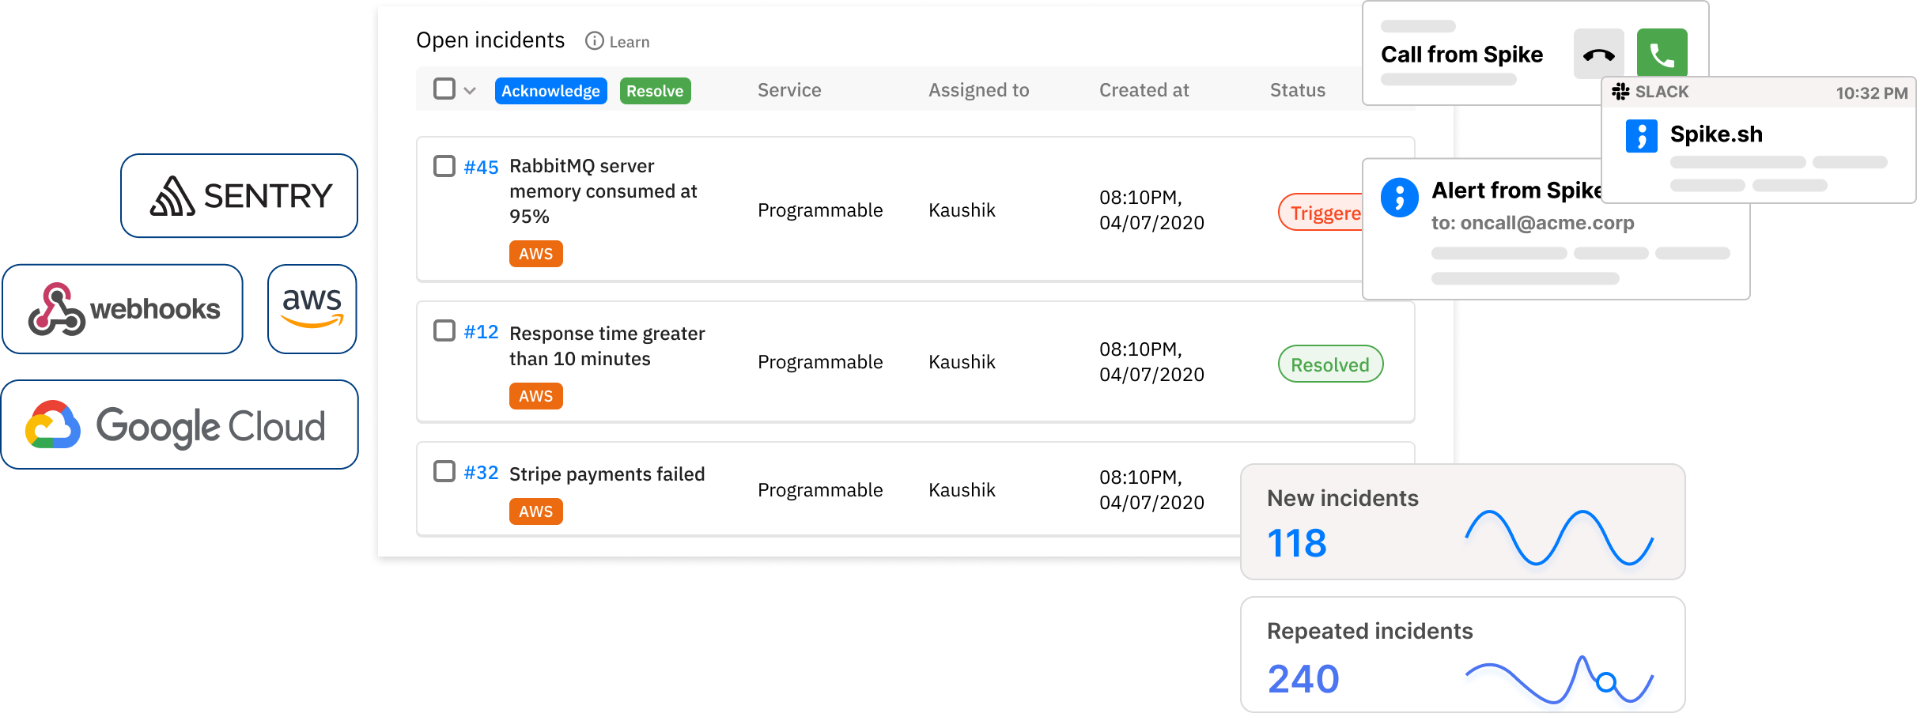Click the Sentry integration logo

pos(238,194)
